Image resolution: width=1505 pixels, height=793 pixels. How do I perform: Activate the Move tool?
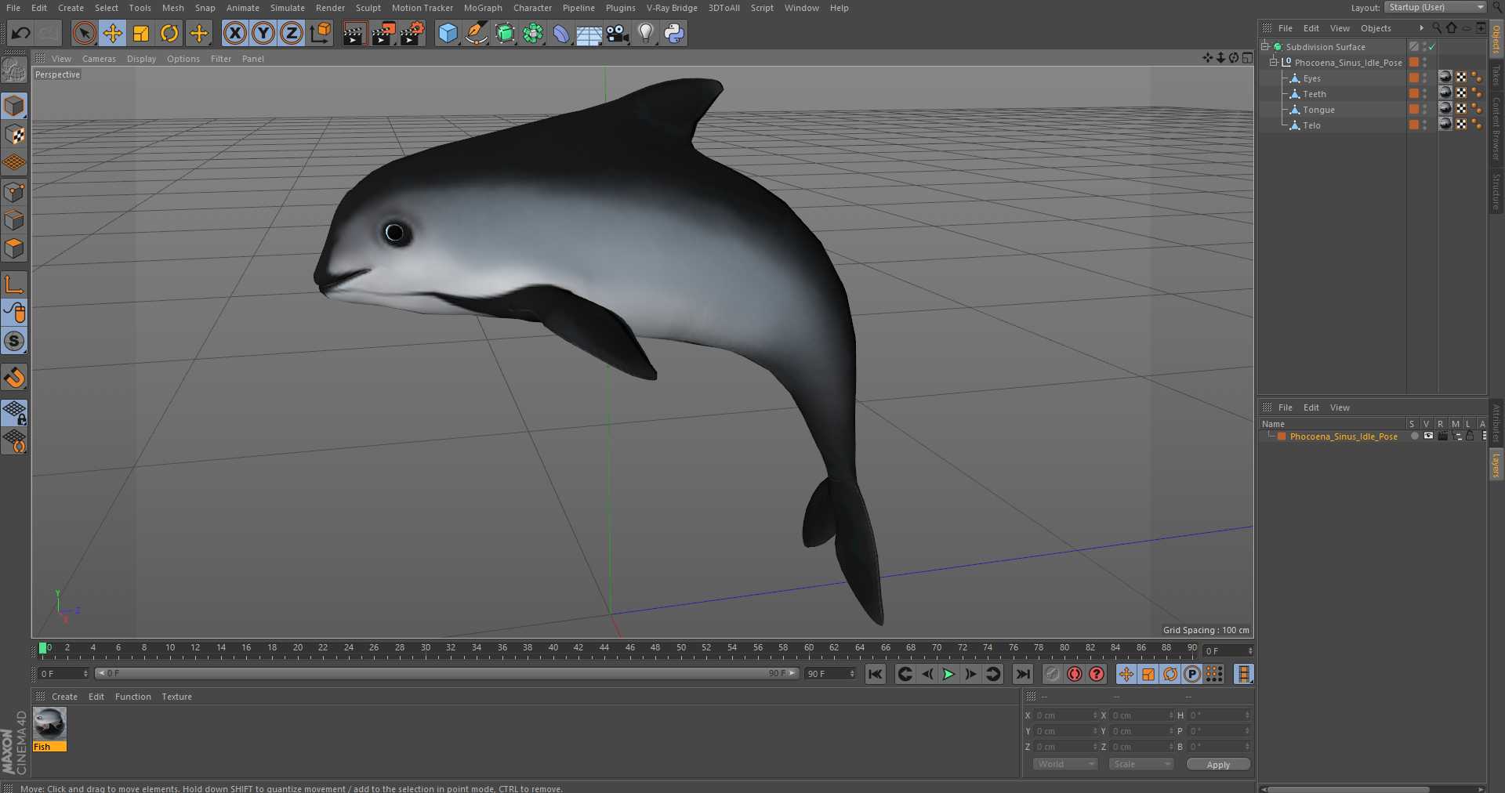coord(113,33)
